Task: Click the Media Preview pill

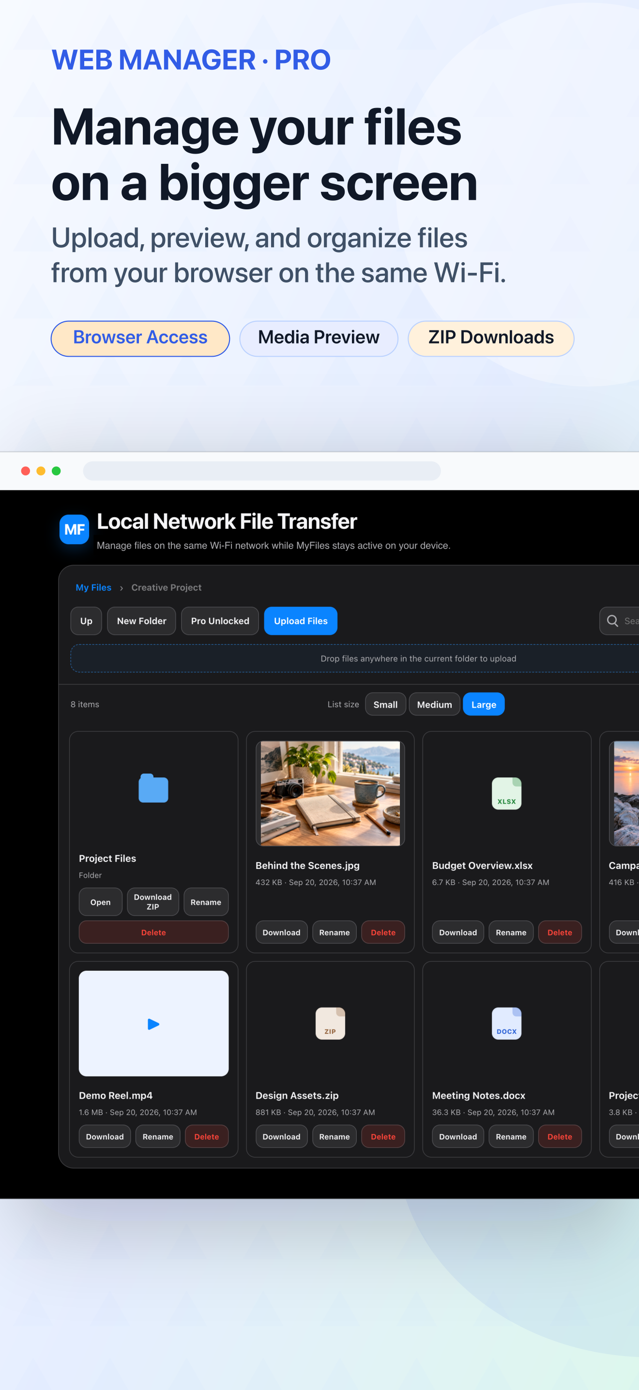Action: pyautogui.click(x=319, y=338)
